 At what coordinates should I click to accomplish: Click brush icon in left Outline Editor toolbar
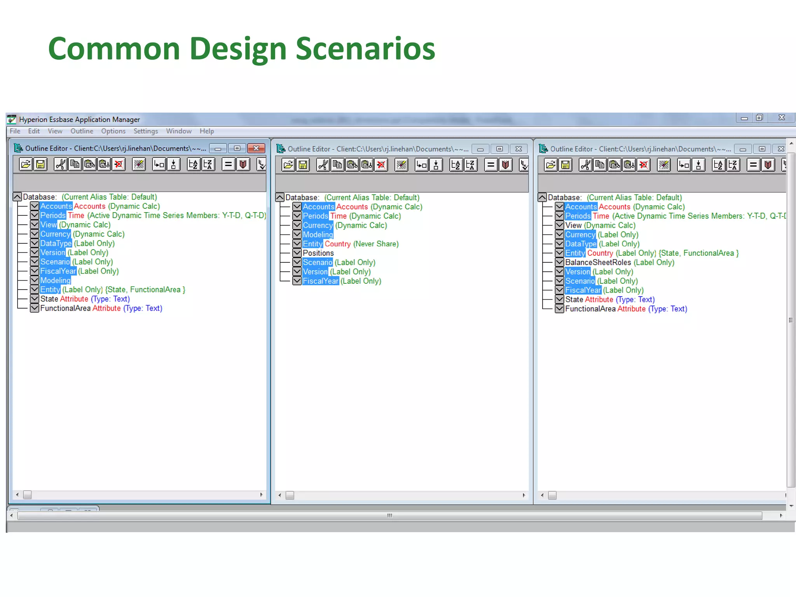click(x=139, y=164)
